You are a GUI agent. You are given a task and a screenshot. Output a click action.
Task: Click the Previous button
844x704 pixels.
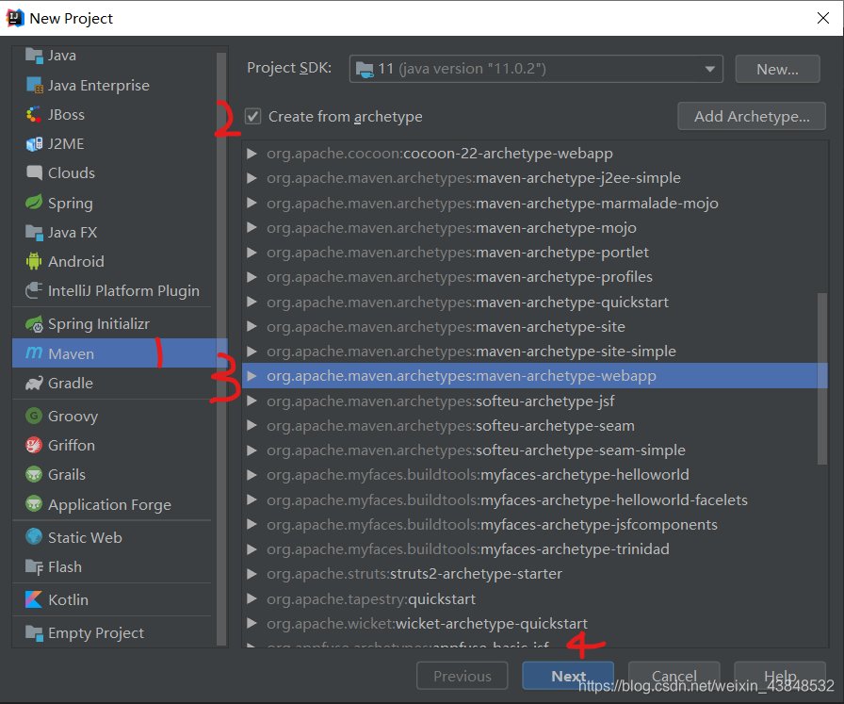click(462, 676)
